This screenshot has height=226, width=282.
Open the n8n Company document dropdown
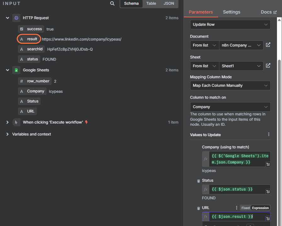pyautogui.click(x=241, y=45)
